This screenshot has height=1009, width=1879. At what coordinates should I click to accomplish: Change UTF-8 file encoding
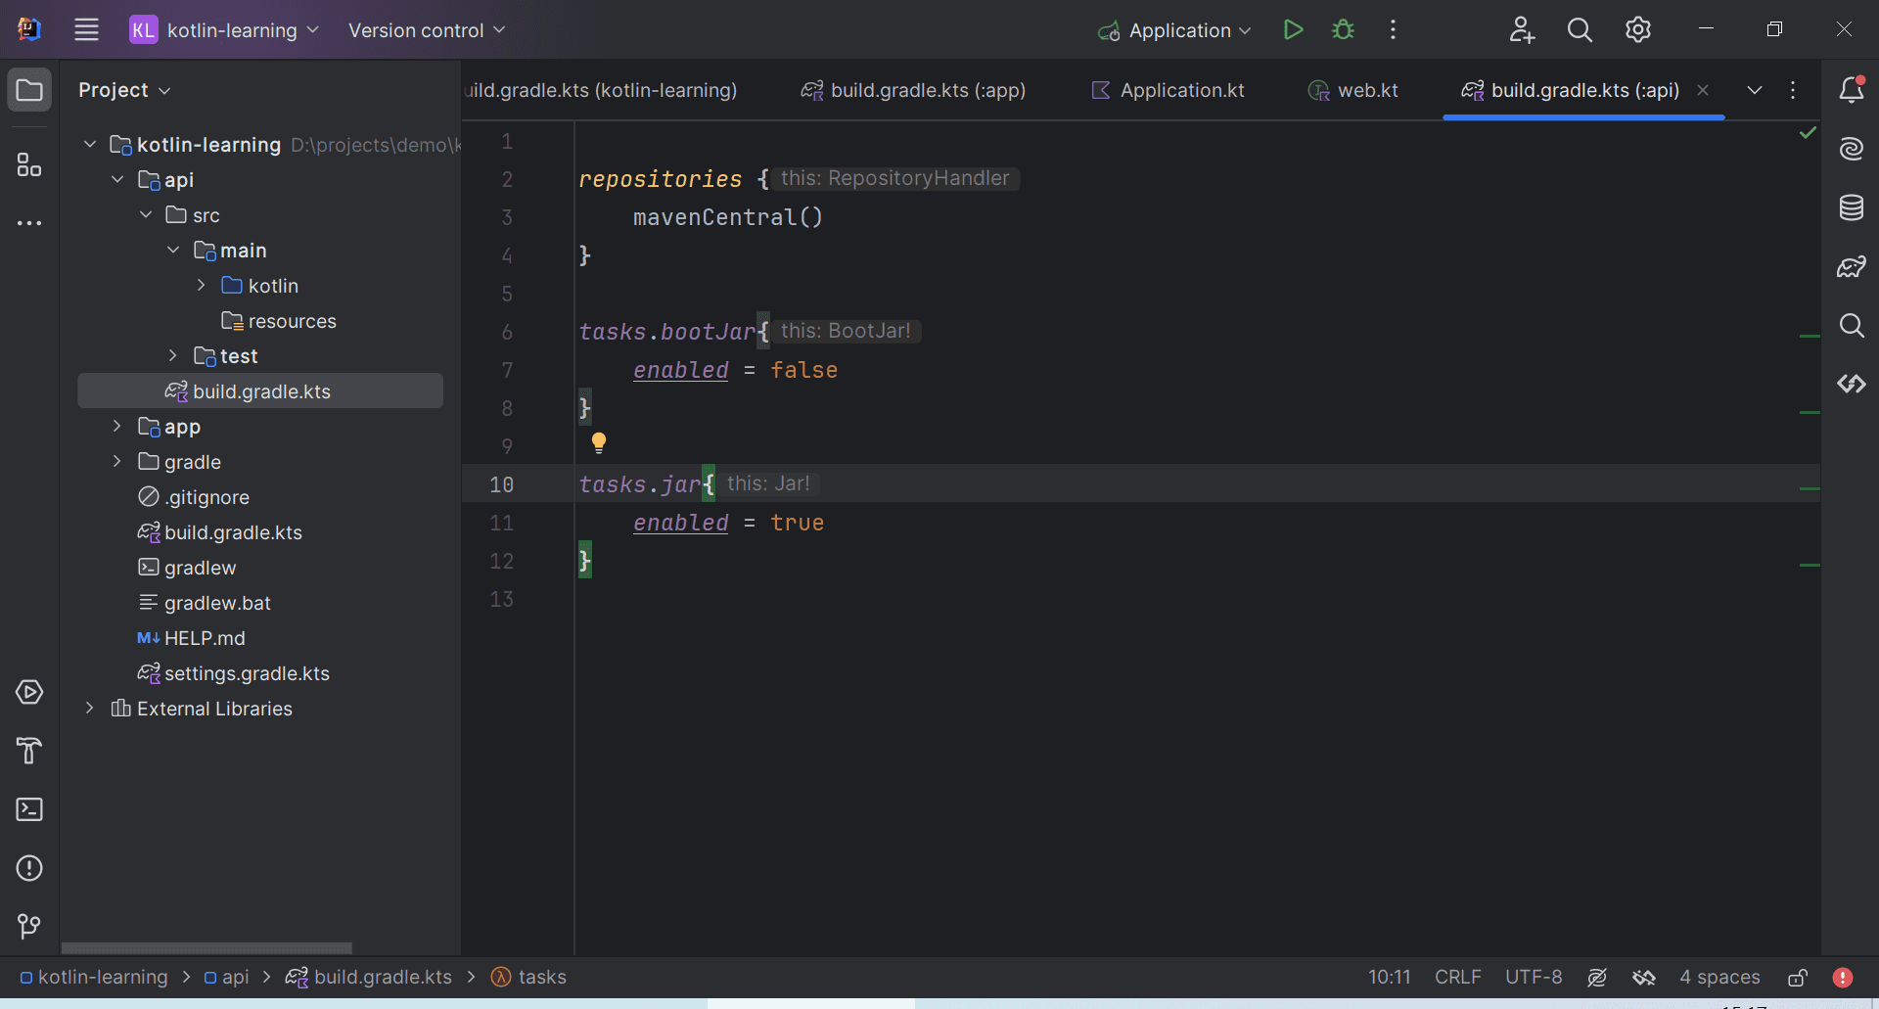pyautogui.click(x=1534, y=977)
